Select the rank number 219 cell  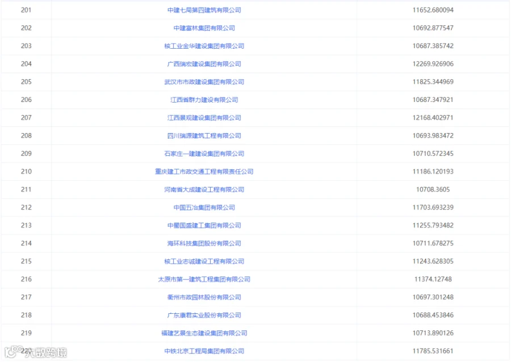click(26, 333)
